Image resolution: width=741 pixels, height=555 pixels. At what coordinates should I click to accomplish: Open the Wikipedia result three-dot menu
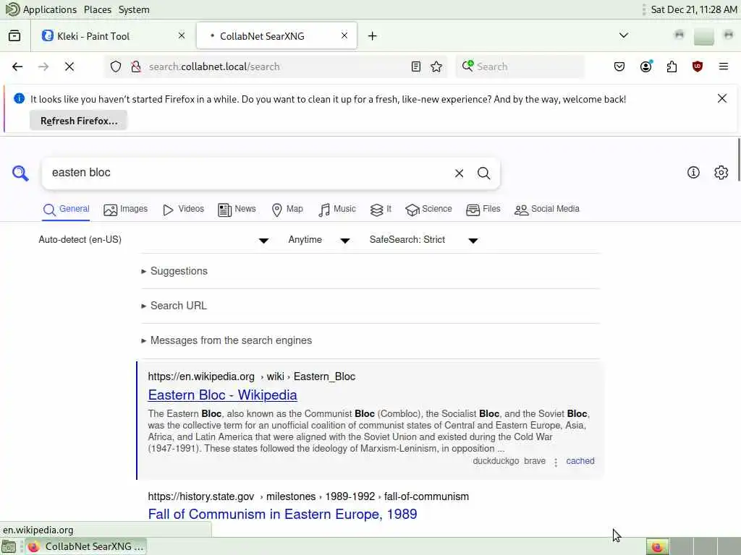pyautogui.click(x=556, y=462)
